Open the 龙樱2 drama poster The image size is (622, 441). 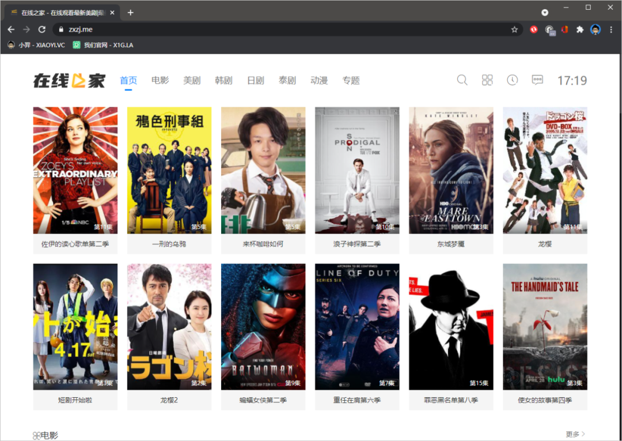[169, 327]
